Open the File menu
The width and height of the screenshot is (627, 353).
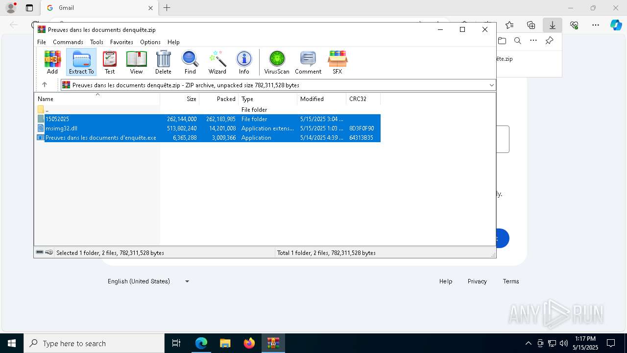pyautogui.click(x=42, y=42)
